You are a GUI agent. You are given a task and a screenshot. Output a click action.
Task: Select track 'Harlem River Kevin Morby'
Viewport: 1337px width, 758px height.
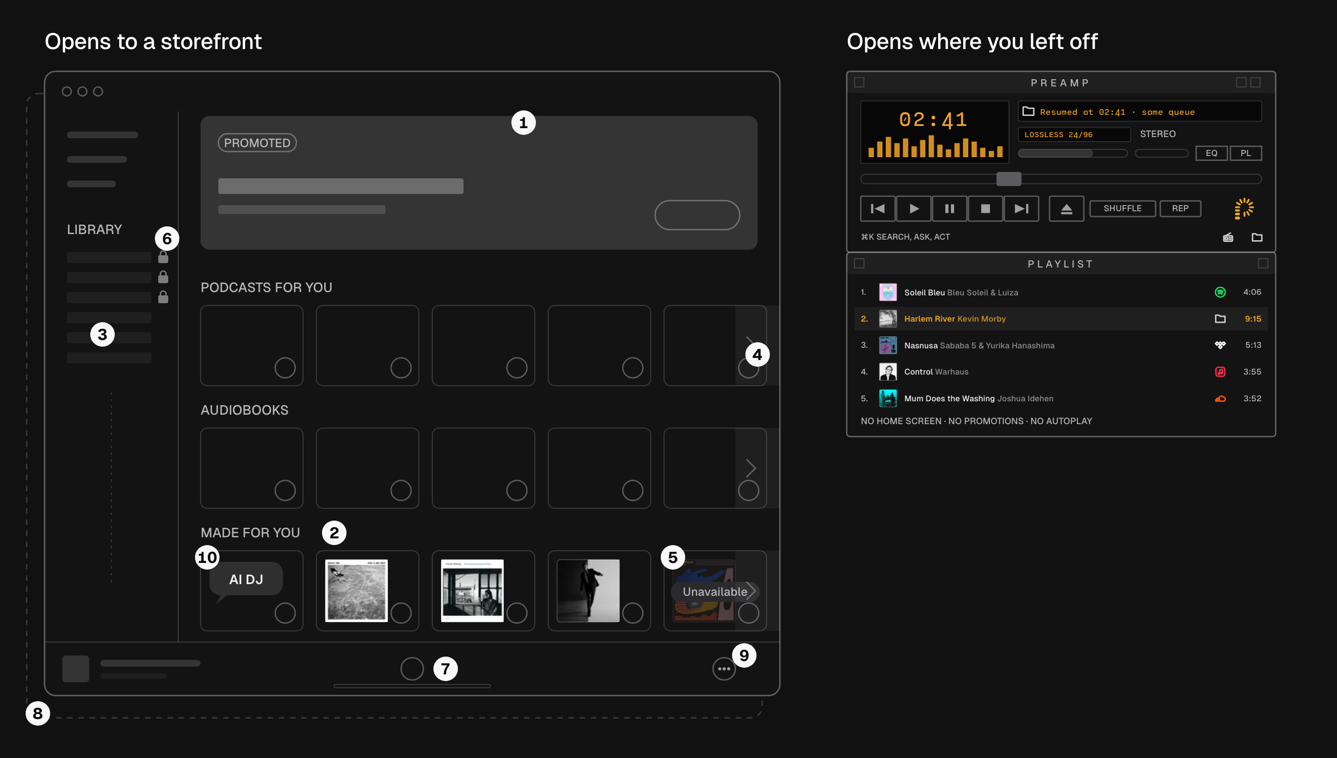(x=1061, y=319)
